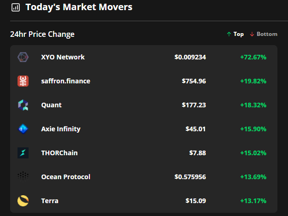
Task: Click the Quant coin logo icon
Action: [23, 105]
